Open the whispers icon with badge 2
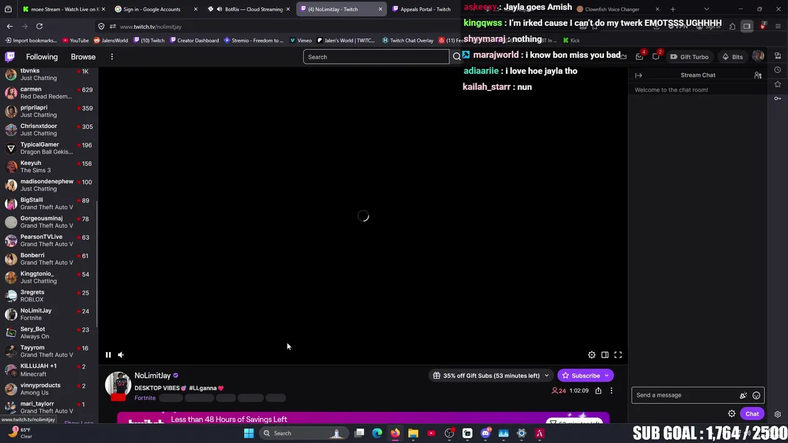Viewport: 788px width, 443px height. coord(656,57)
